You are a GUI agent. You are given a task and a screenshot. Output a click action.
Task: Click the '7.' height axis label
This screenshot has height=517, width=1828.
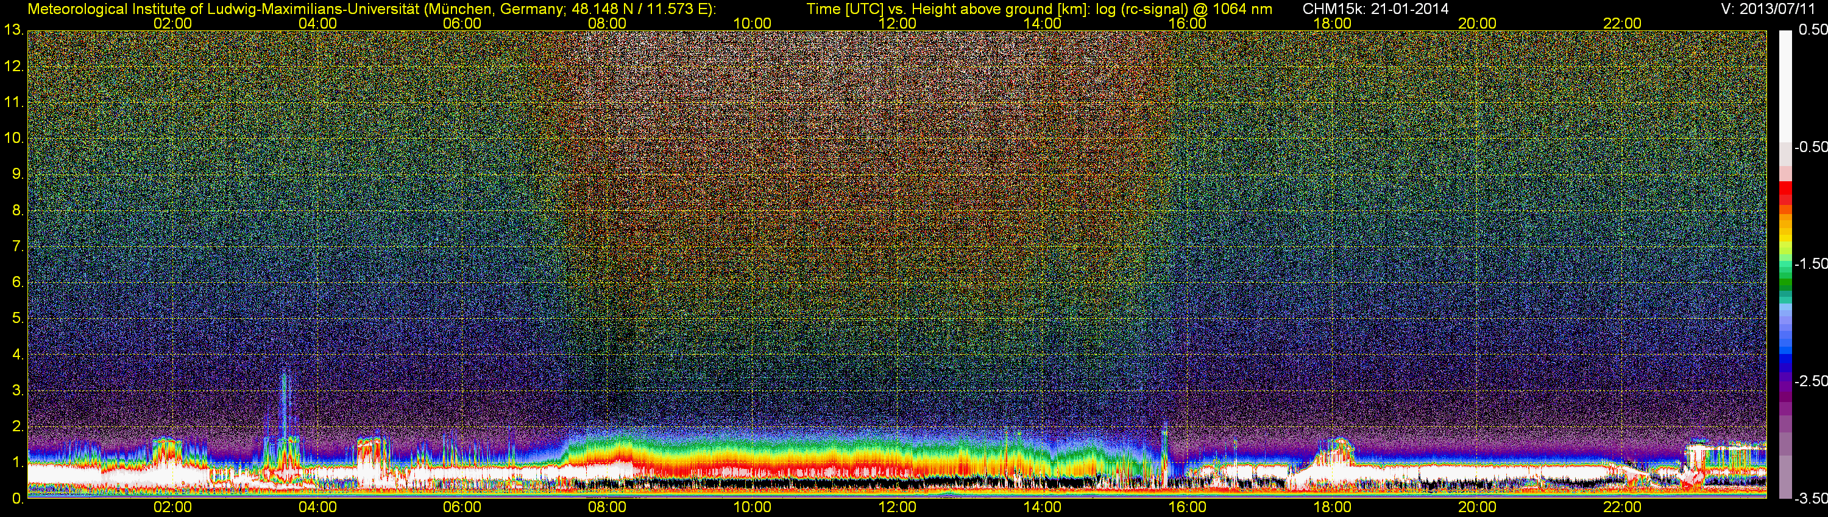pos(18,246)
